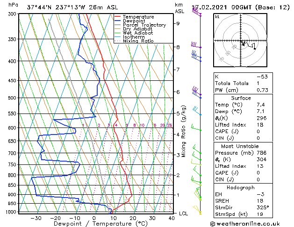This screenshot has width=294, height=227.
Task: Click the gray Parcel Trajectory line sample
Action: [118, 25]
